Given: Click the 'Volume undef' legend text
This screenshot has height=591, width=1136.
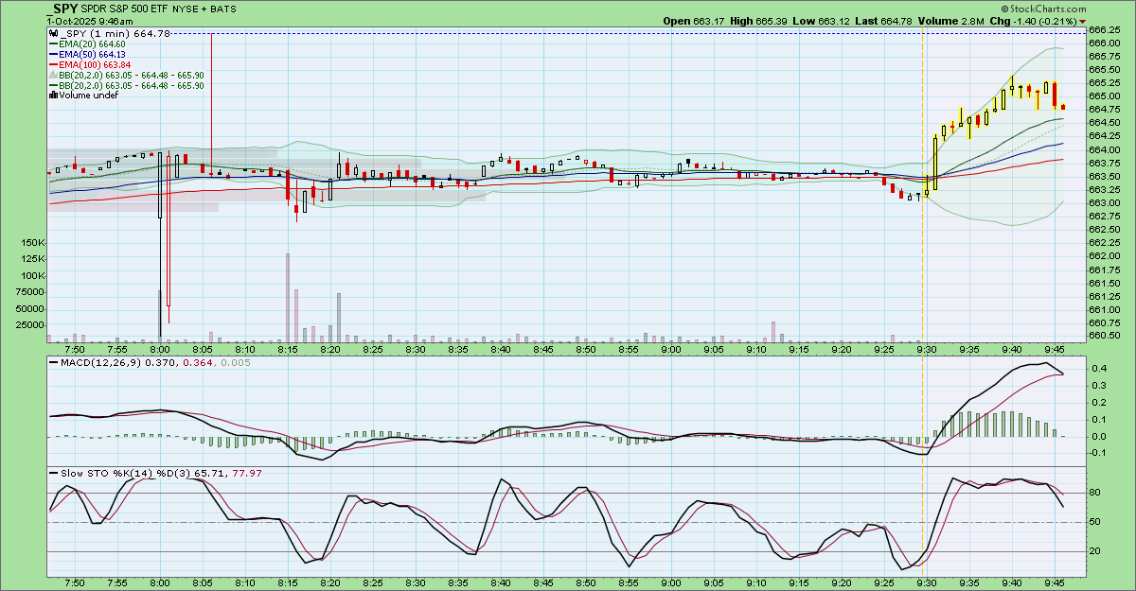Looking at the screenshot, I should pos(88,96).
